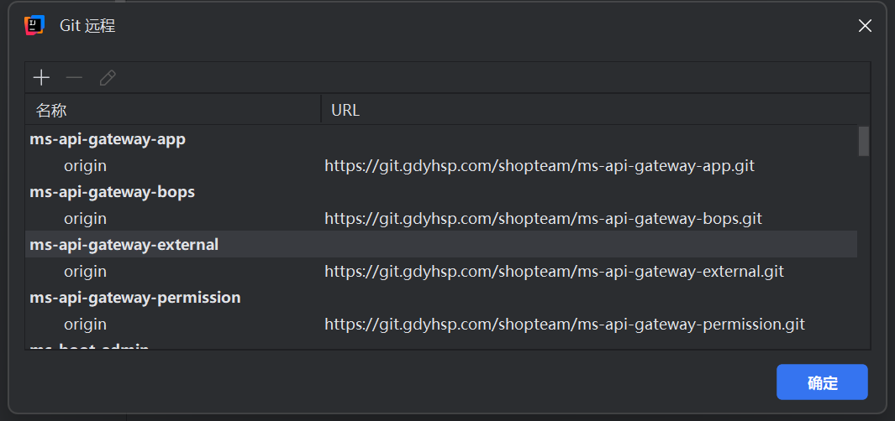Select origin under ms-api-gateway-permission
895x421 pixels.
[85, 325]
